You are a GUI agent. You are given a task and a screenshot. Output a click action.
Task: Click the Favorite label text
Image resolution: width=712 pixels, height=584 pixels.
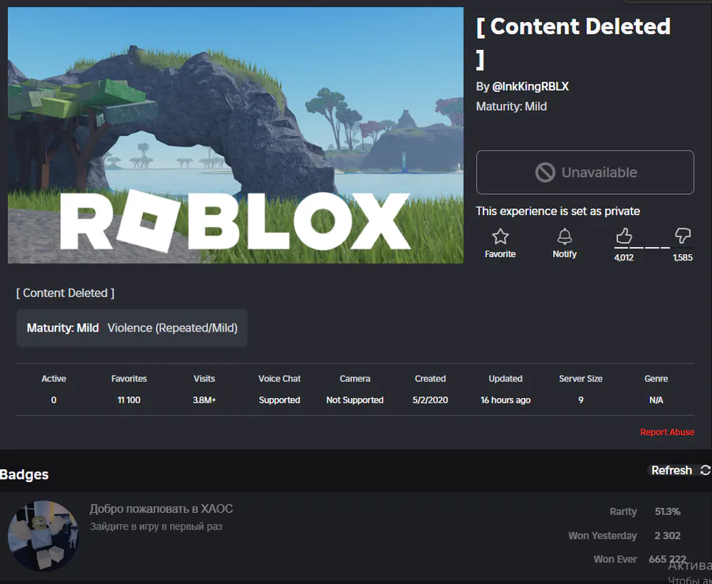[x=500, y=254]
